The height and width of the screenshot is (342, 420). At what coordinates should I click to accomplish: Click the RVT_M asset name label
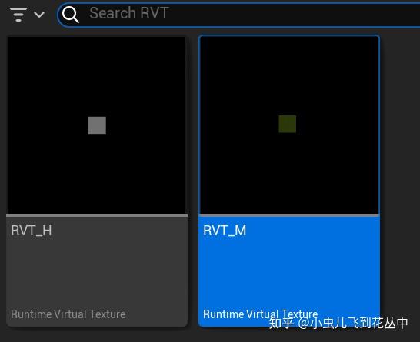coord(225,231)
